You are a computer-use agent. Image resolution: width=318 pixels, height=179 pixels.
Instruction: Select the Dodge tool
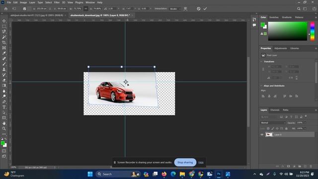pos(4,96)
